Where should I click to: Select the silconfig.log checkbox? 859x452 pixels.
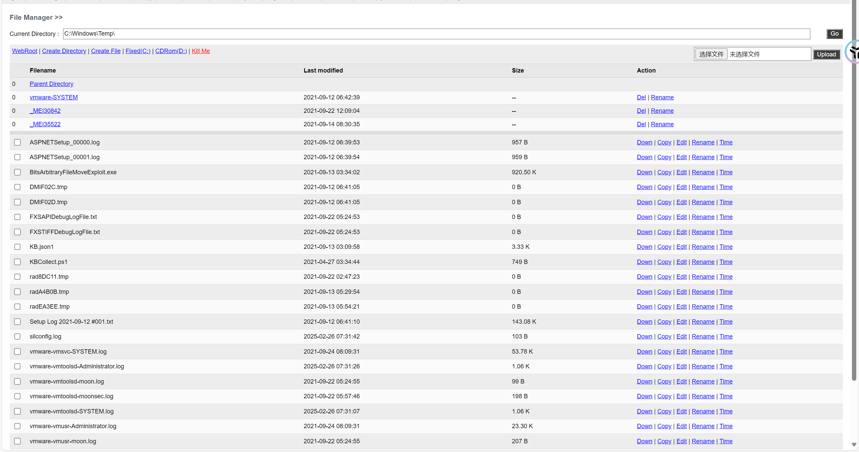pos(17,336)
